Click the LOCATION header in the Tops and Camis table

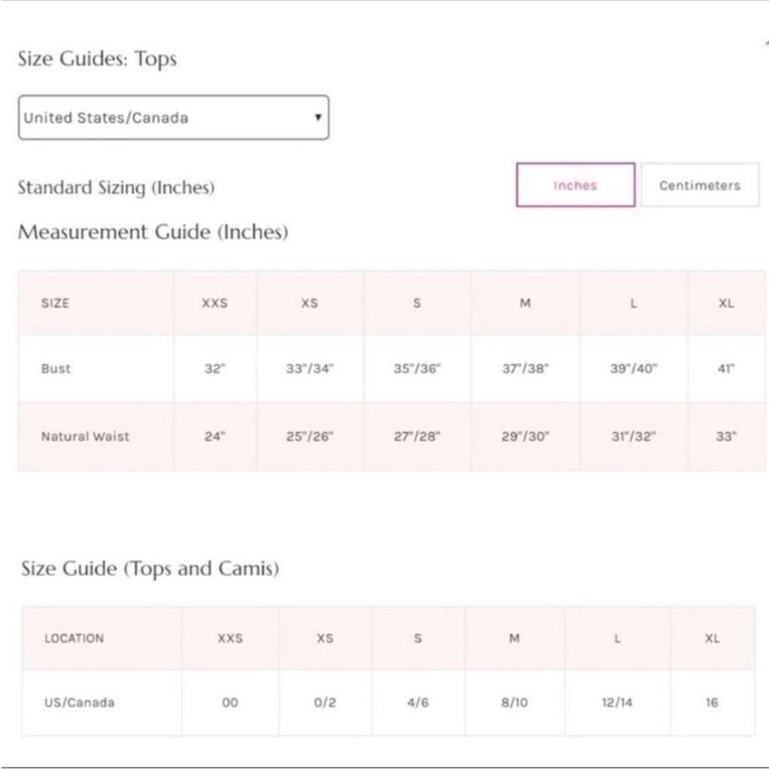[x=74, y=638]
